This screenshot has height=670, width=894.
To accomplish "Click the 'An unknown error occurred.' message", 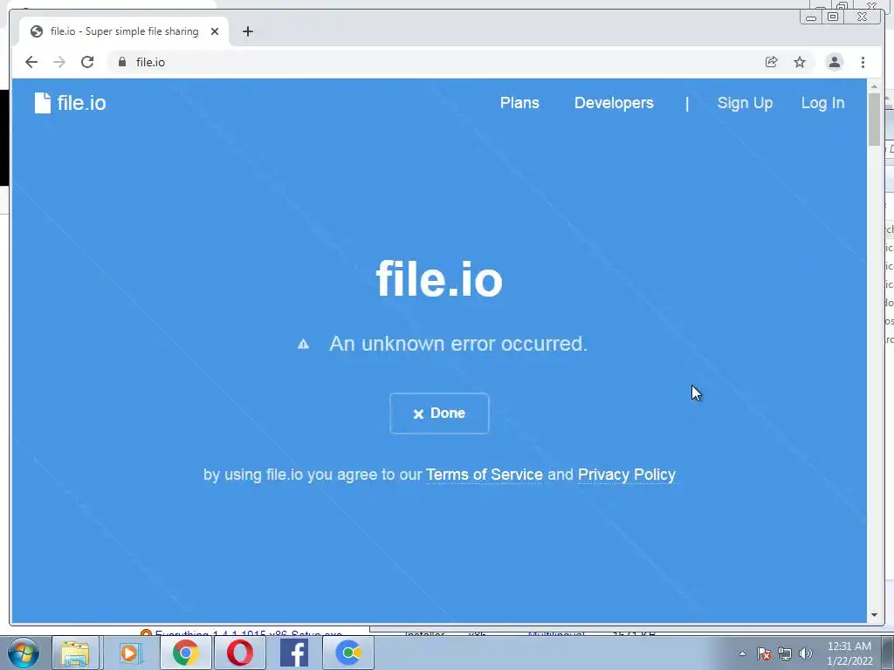I will coord(457,344).
